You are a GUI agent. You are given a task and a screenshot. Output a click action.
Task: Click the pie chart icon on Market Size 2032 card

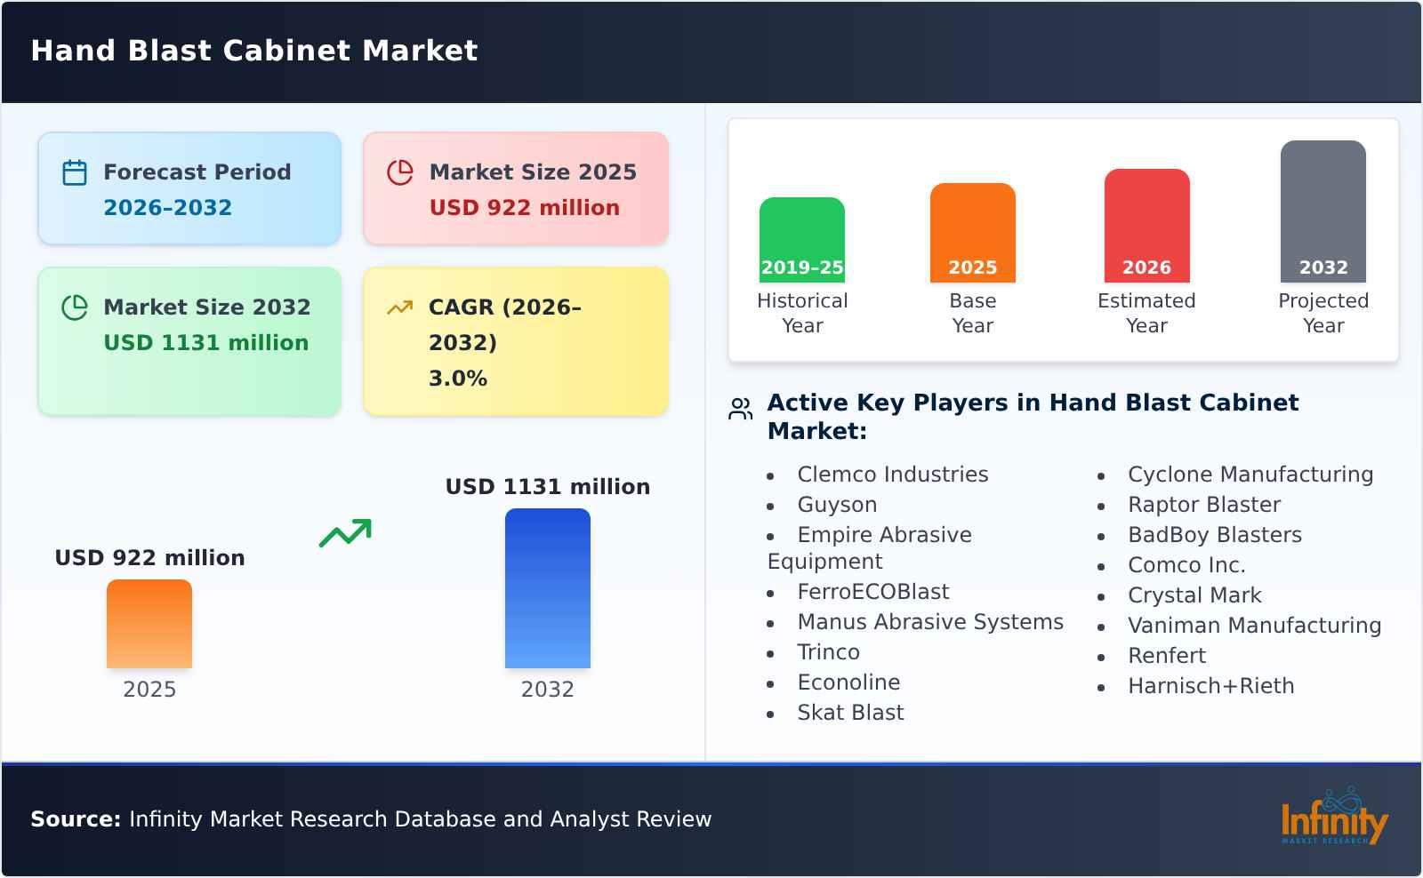tap(75, 307)
